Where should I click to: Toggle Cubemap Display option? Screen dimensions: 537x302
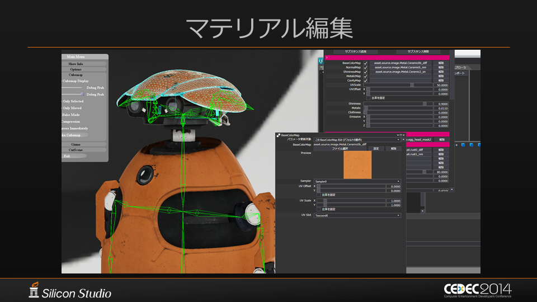coord(76,81)
